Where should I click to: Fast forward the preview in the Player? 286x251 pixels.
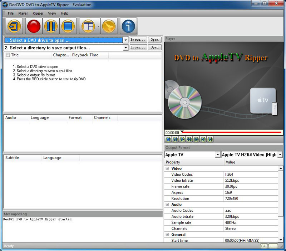click(x=196, y=140)
